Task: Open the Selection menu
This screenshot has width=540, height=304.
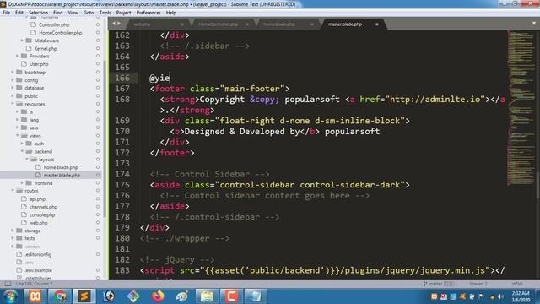Action: click(x=38, y=13)
